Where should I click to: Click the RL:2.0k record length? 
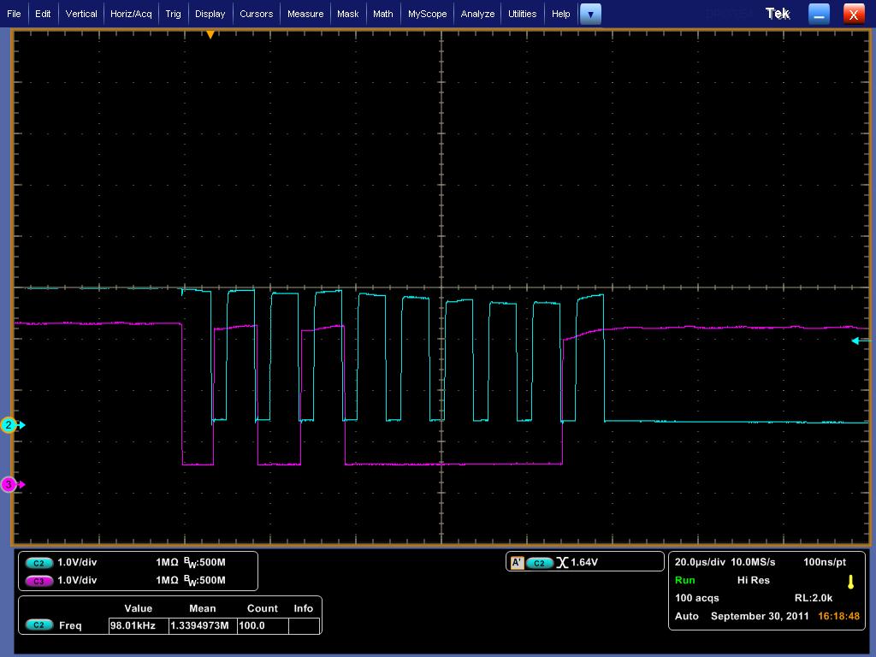814,598
